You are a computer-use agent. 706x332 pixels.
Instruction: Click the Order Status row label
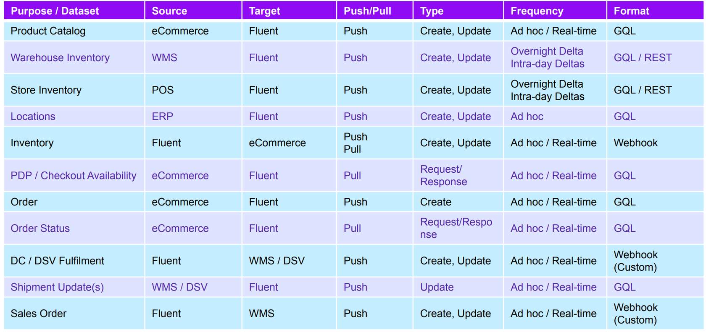[x=40, y=228]
